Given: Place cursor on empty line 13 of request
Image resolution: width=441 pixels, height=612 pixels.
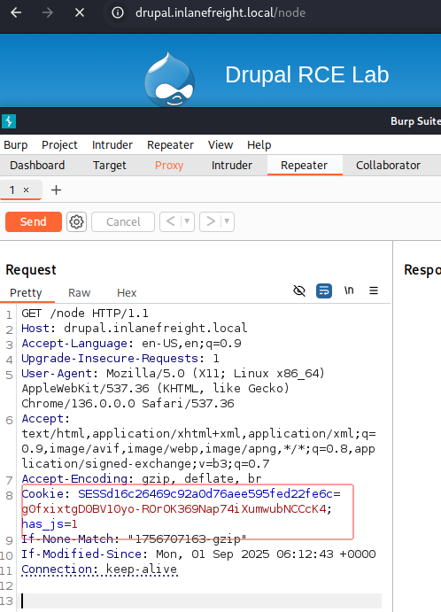Looking at the screenshot, I should (201, 600).
